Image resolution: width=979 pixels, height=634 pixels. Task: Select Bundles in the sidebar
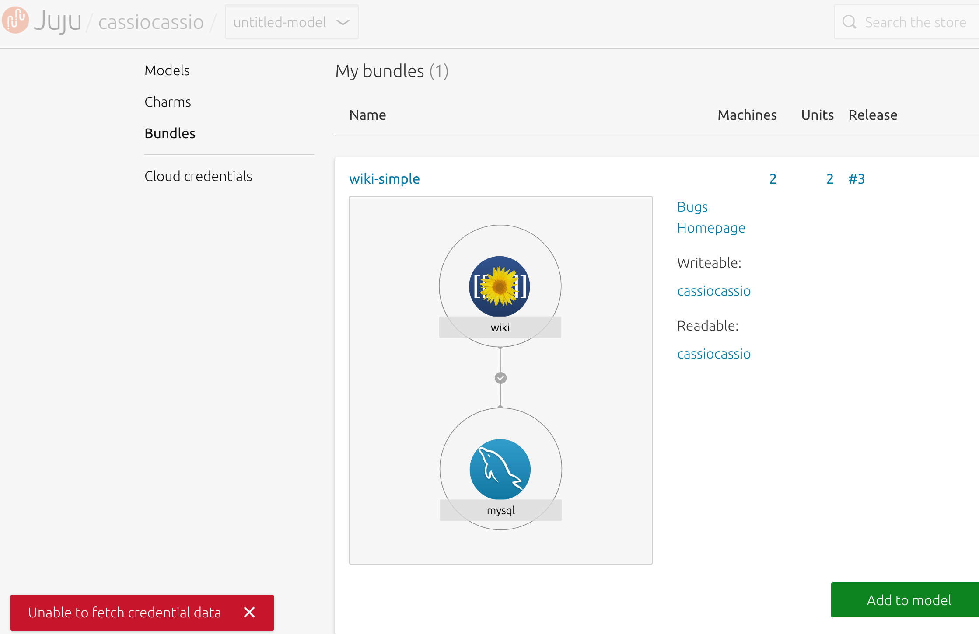point(170,133)
